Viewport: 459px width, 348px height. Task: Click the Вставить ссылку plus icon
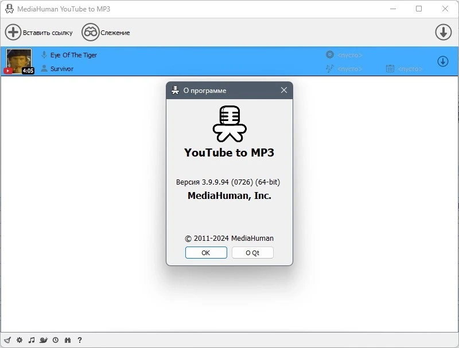[13, 32]
